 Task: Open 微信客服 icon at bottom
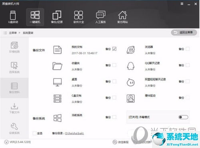tap(115, 142)
